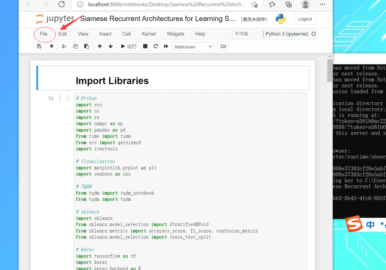Open the Insert menu
The image size is (386, 270).
(105, 34)
